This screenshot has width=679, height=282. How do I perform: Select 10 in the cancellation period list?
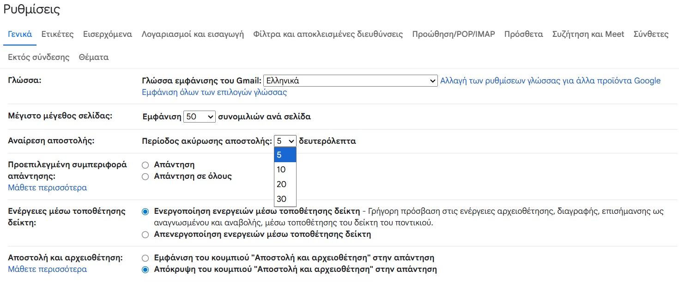(285, 169)
